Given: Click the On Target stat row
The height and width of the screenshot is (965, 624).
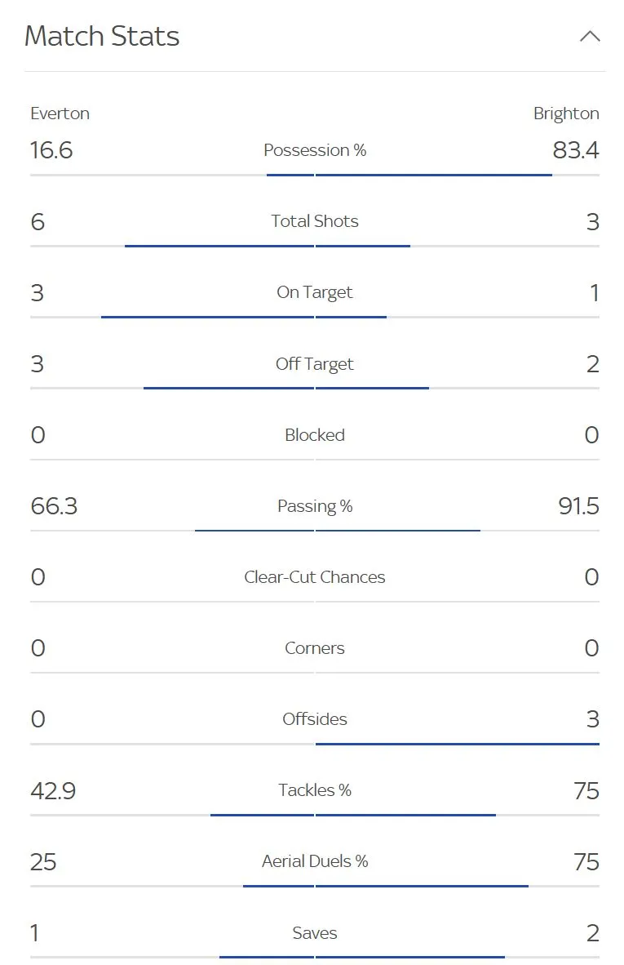Looking at the screenshot, I should (x=315, y=292).
